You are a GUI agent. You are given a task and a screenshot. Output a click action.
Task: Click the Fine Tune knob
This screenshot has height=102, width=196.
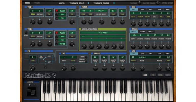coord(139,3)
